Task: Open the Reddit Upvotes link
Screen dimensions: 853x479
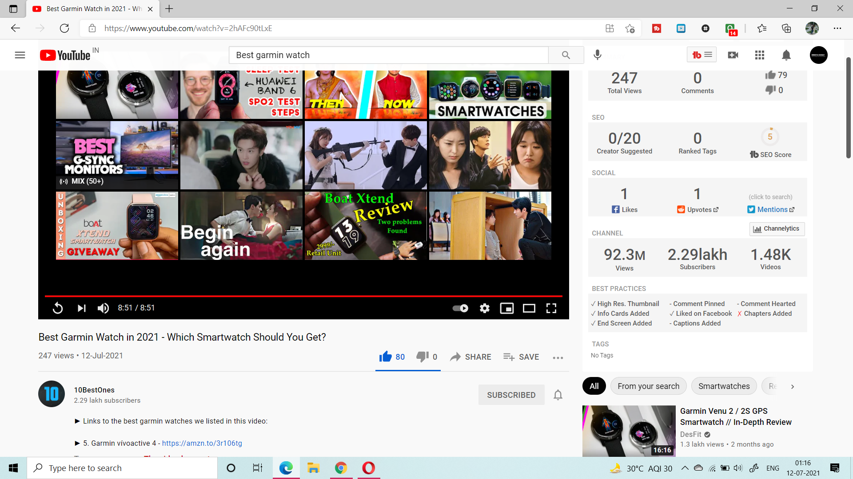Action: click(x=698, y=210)
